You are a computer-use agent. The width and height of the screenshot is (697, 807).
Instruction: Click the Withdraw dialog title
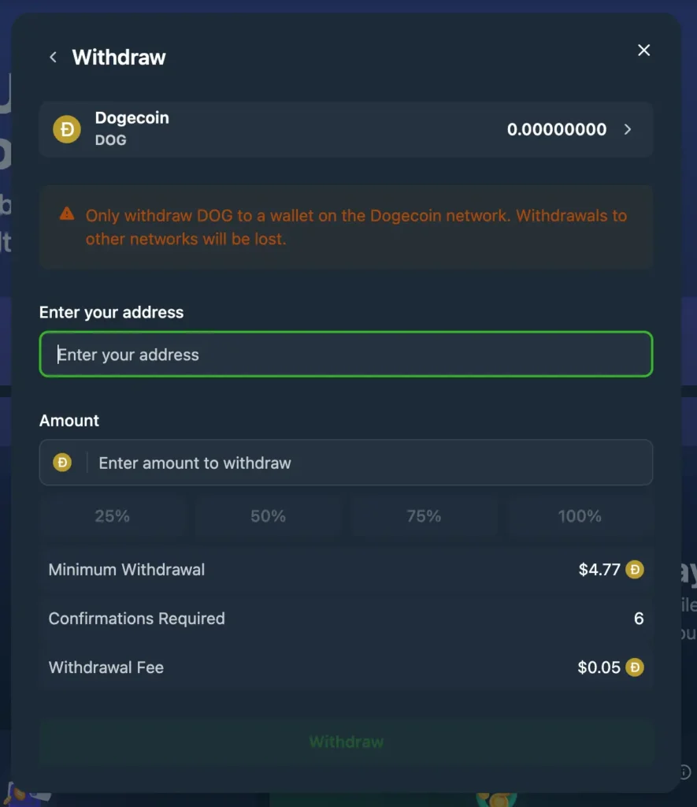pyautogui.click(x=118, y=57)
